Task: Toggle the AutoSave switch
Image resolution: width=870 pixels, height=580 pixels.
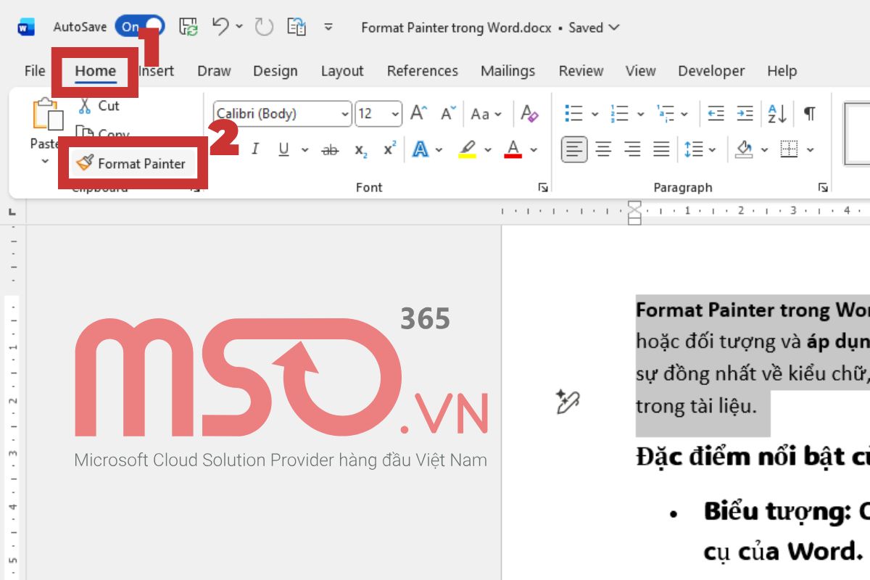Action: (x=139, y=27)
